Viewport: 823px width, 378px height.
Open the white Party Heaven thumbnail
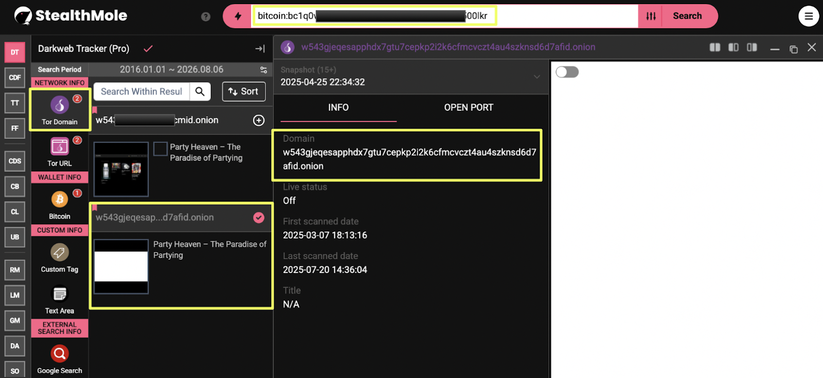tap(121, 266)
